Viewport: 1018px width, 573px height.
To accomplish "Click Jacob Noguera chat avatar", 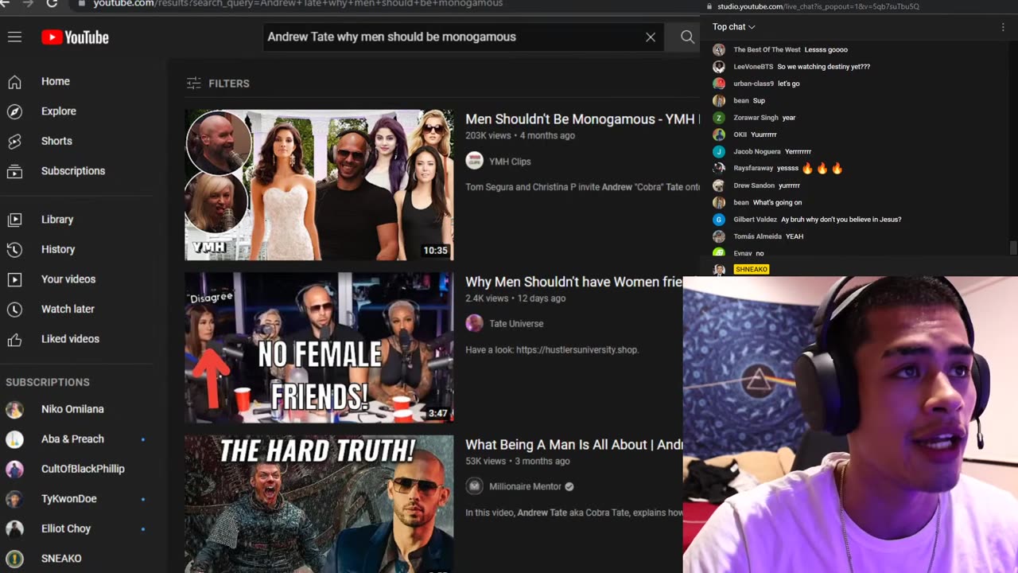I will click(719, 151).
